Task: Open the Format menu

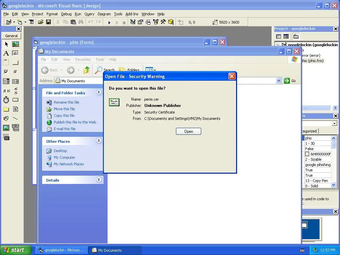Action: [x=52, y=14]
